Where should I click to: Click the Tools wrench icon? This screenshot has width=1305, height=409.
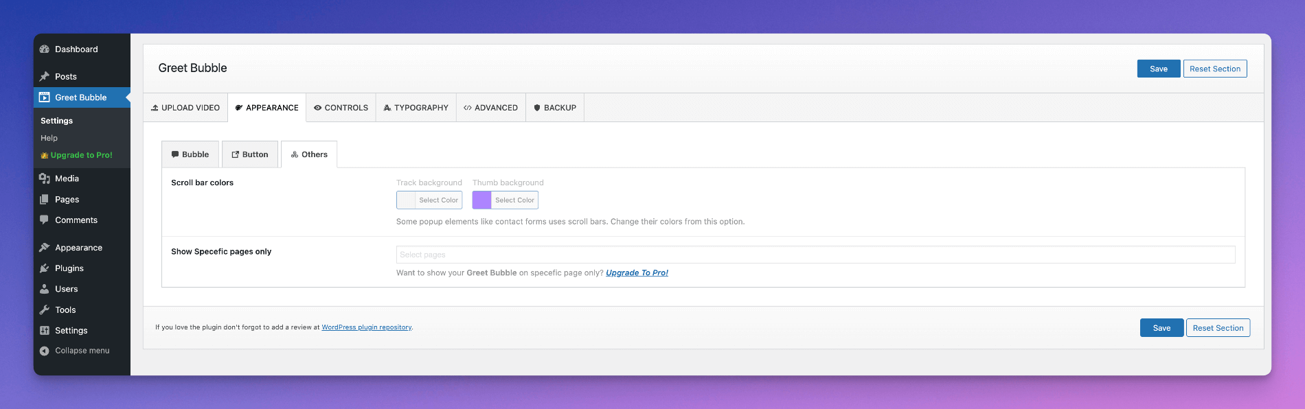click(x=45, y=310)
